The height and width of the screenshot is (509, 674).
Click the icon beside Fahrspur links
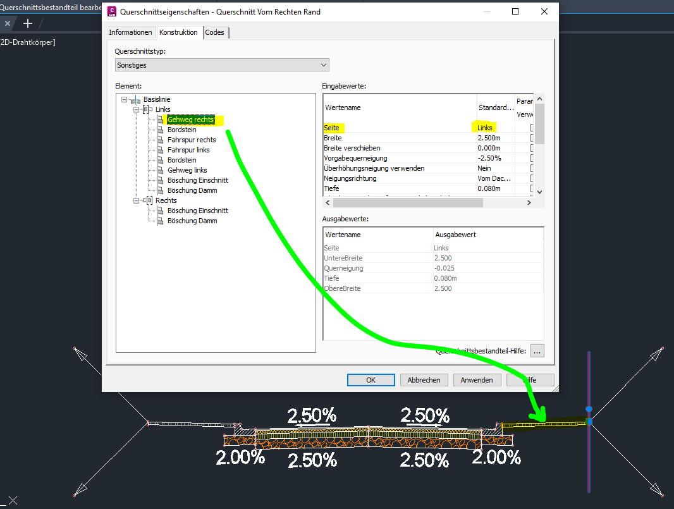(161, 150)
